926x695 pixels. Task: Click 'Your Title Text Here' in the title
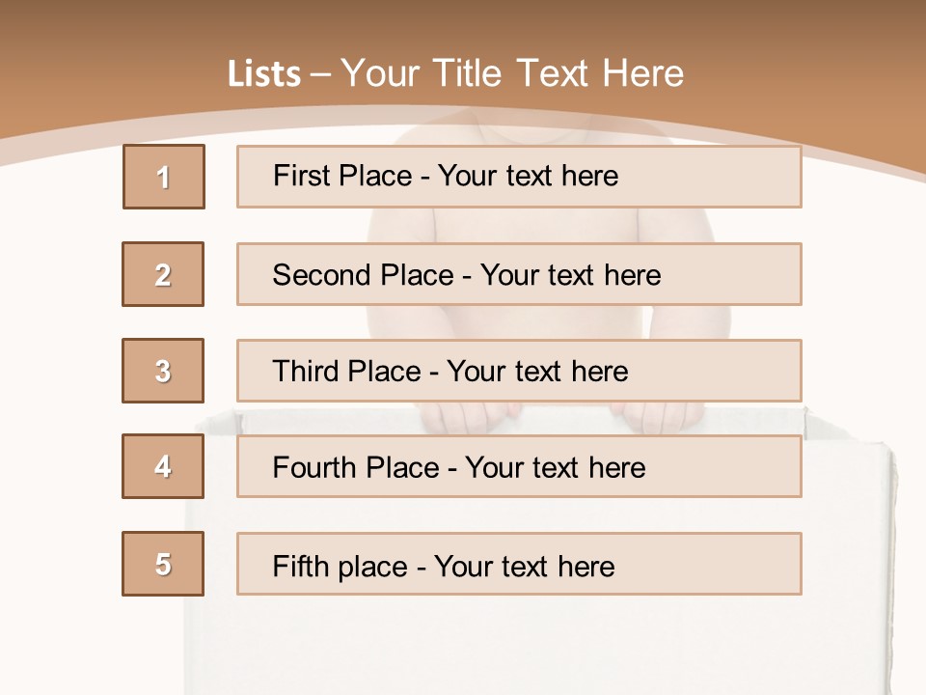[x=512, y=73]
